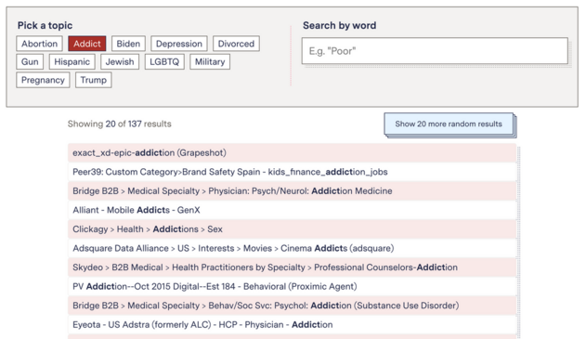This screenshot has height=339, width=586.
Task: Select the Clickagy Health Addictions Sex row
Action: coord(292,229)
